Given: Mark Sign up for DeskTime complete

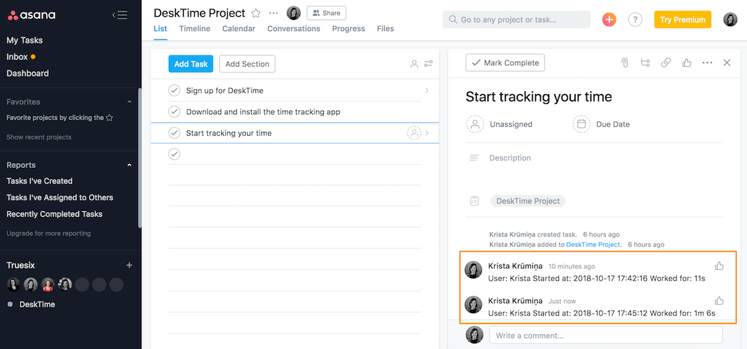Looking at the screenshot, I should click(174, 91).
